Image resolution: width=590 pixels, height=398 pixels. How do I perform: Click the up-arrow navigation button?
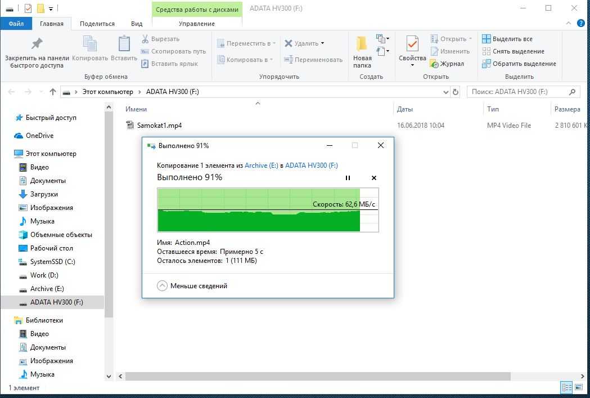pyautogui.click(x=53, y=92)
